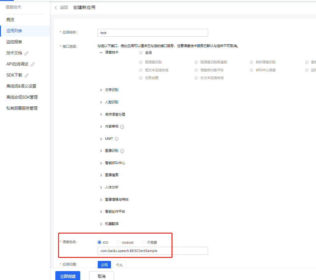Click the package name input field
316x280 pixels.
pos(153,251)
